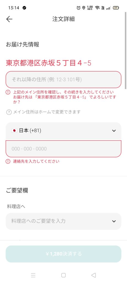Tap the Android home square icon

(x=63, y=275)
